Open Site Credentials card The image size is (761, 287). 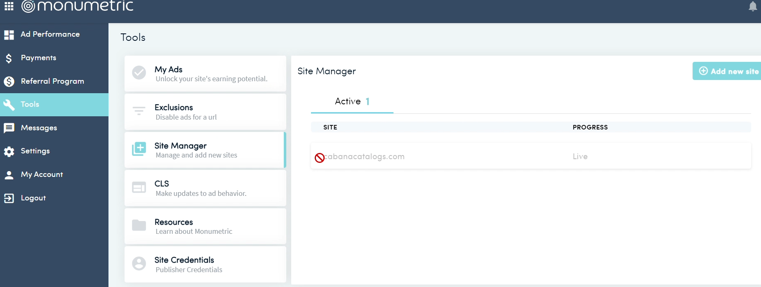coord(205,264)
